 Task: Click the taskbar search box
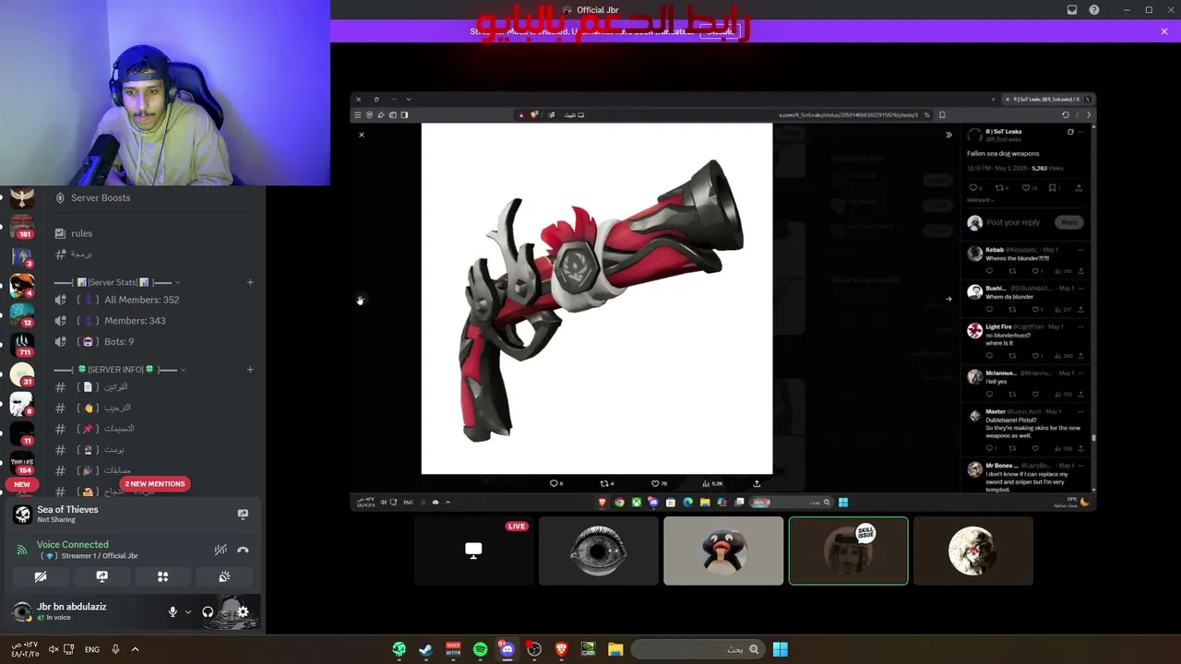tap(699, 649)
